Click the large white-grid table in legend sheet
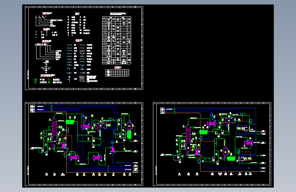This screenshot has width=296, height=192. click(x=117, y=40)
